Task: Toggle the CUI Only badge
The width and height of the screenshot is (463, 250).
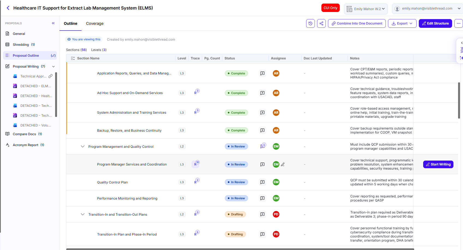Action: pyautogui.click(x=330, y=8)
